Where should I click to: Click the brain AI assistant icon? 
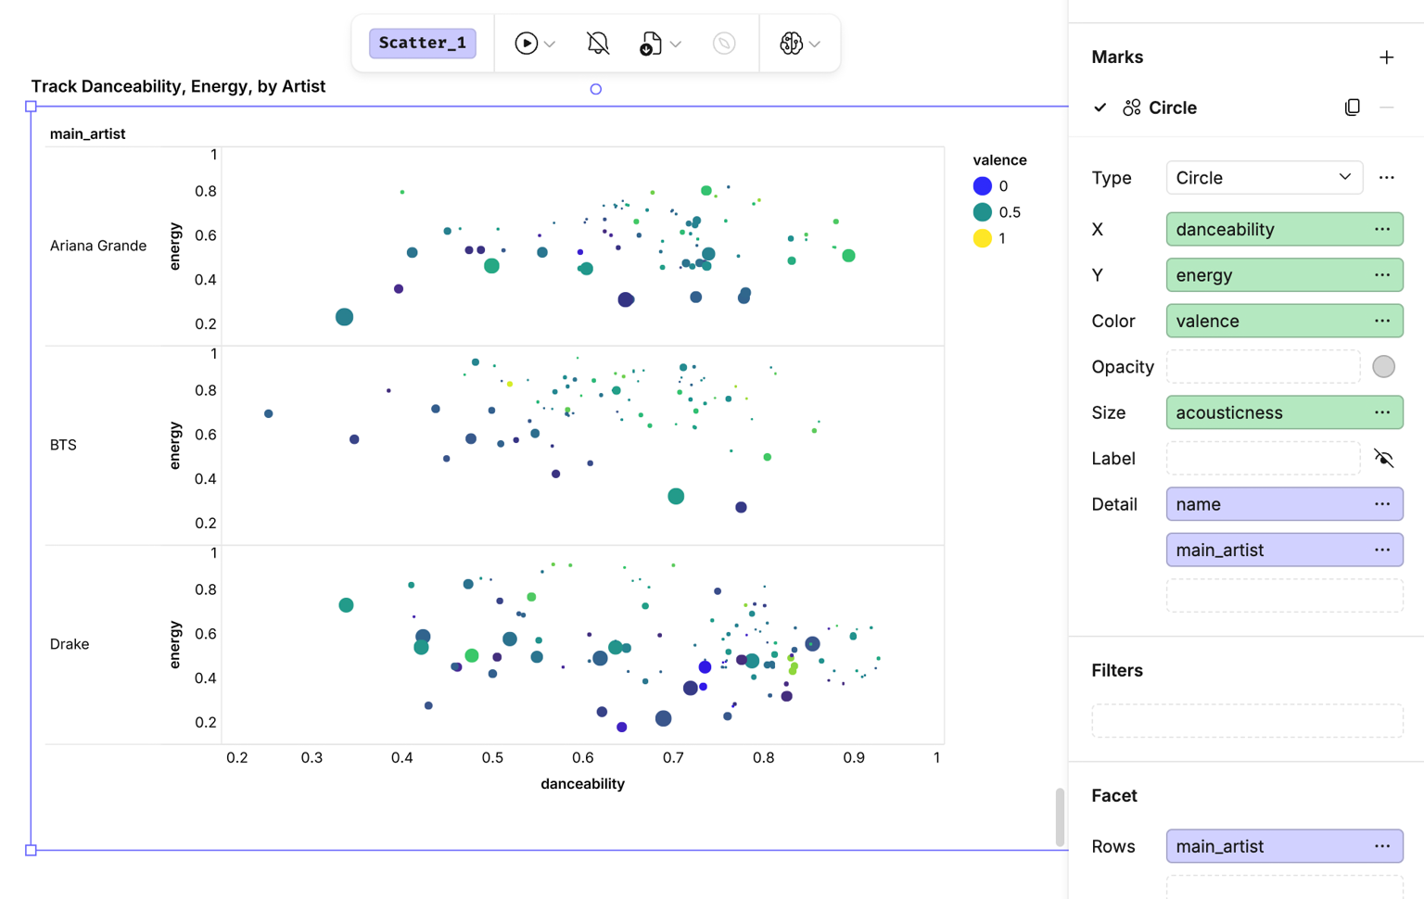tap(791, 44)
